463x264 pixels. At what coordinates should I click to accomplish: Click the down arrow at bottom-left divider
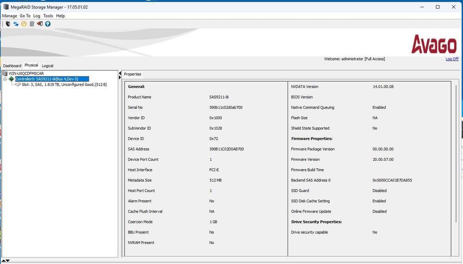8,261
